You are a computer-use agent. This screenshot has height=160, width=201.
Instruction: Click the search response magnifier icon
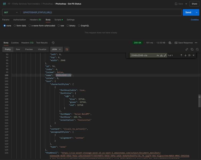pos(197,49)
